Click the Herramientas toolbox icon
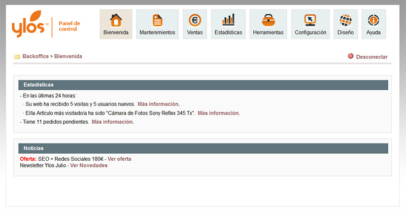The height and width of the screenshot is (213, 406). (x=268, y=20)
